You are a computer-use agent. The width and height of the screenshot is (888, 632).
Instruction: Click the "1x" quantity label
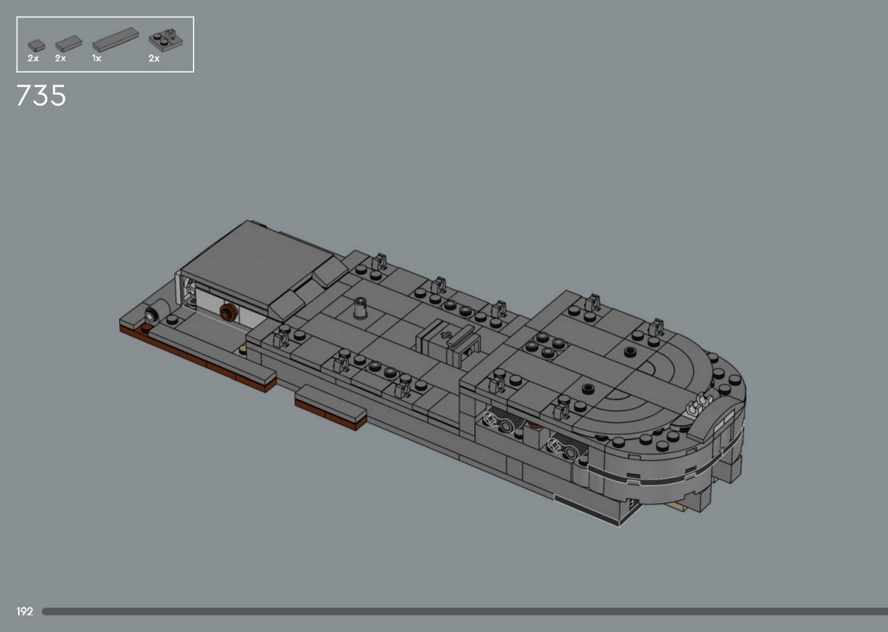click(x=96, y=59)
